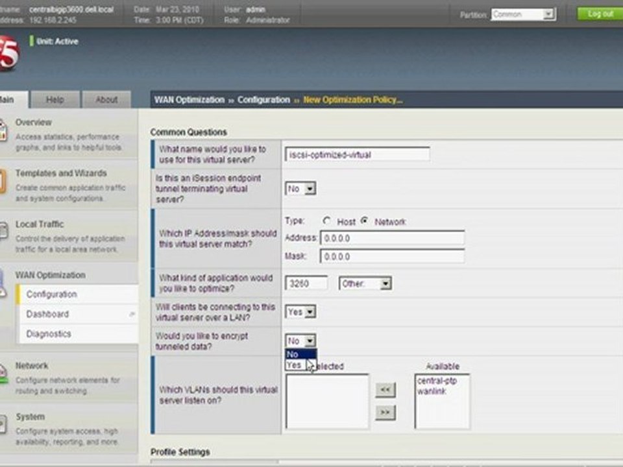Switch to the Help tab
Image resolution: width=623 pixels, height=467 pixels.
(55, 100)
